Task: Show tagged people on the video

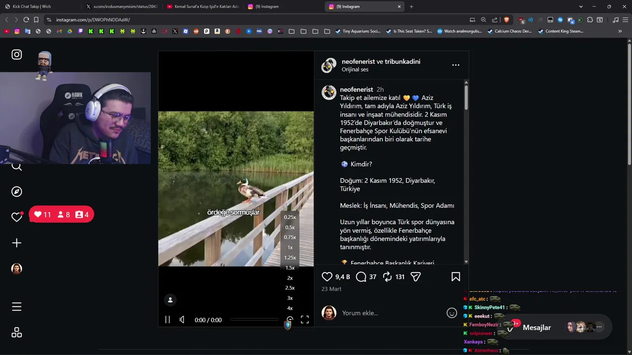Action: 170,300
